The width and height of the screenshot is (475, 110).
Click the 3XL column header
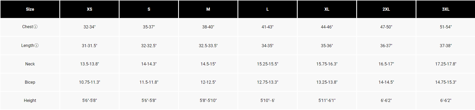coord(446,9)
